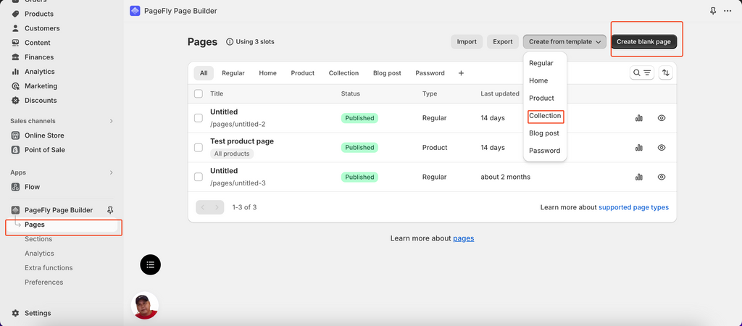Click the PageFly logo icon in the header
This screenshot has width=742, height=326.
[135, 11]
